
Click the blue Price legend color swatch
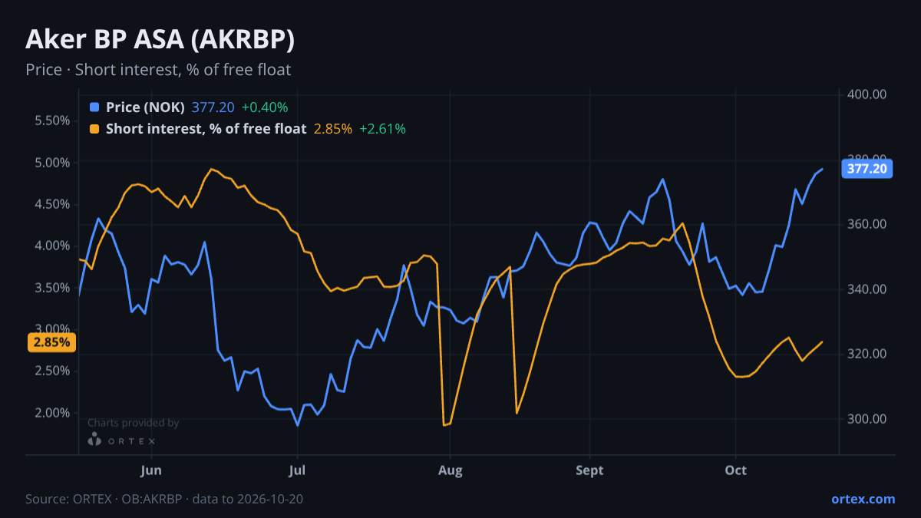click(94, 107)
